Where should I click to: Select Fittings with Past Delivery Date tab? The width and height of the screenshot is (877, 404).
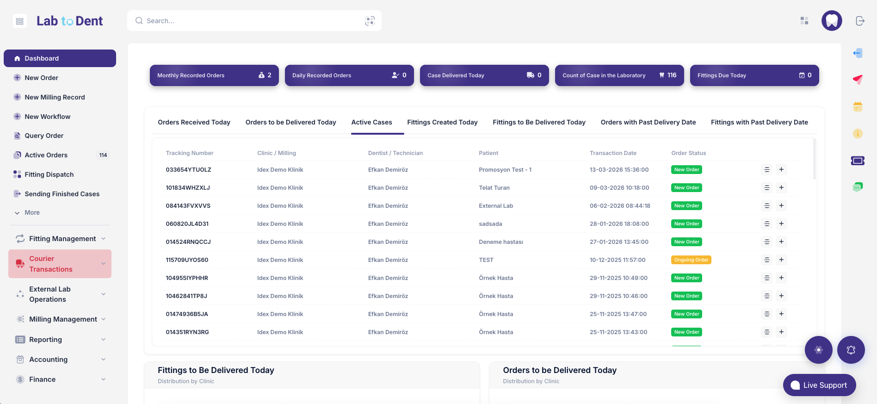pyautogui.click(x=759, y=122)
